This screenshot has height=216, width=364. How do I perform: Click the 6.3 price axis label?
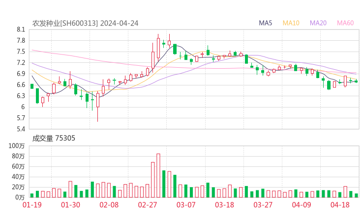click(21, 96)
